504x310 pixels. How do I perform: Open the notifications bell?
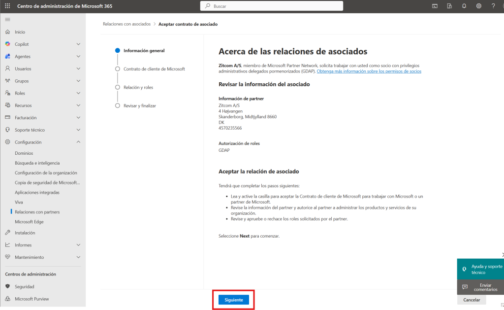pos(464,6)
